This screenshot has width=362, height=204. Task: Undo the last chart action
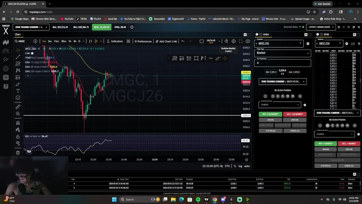(x=183, y=41)
